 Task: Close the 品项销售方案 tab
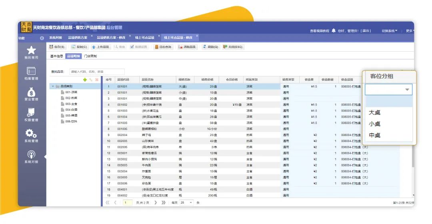[92, 36]
